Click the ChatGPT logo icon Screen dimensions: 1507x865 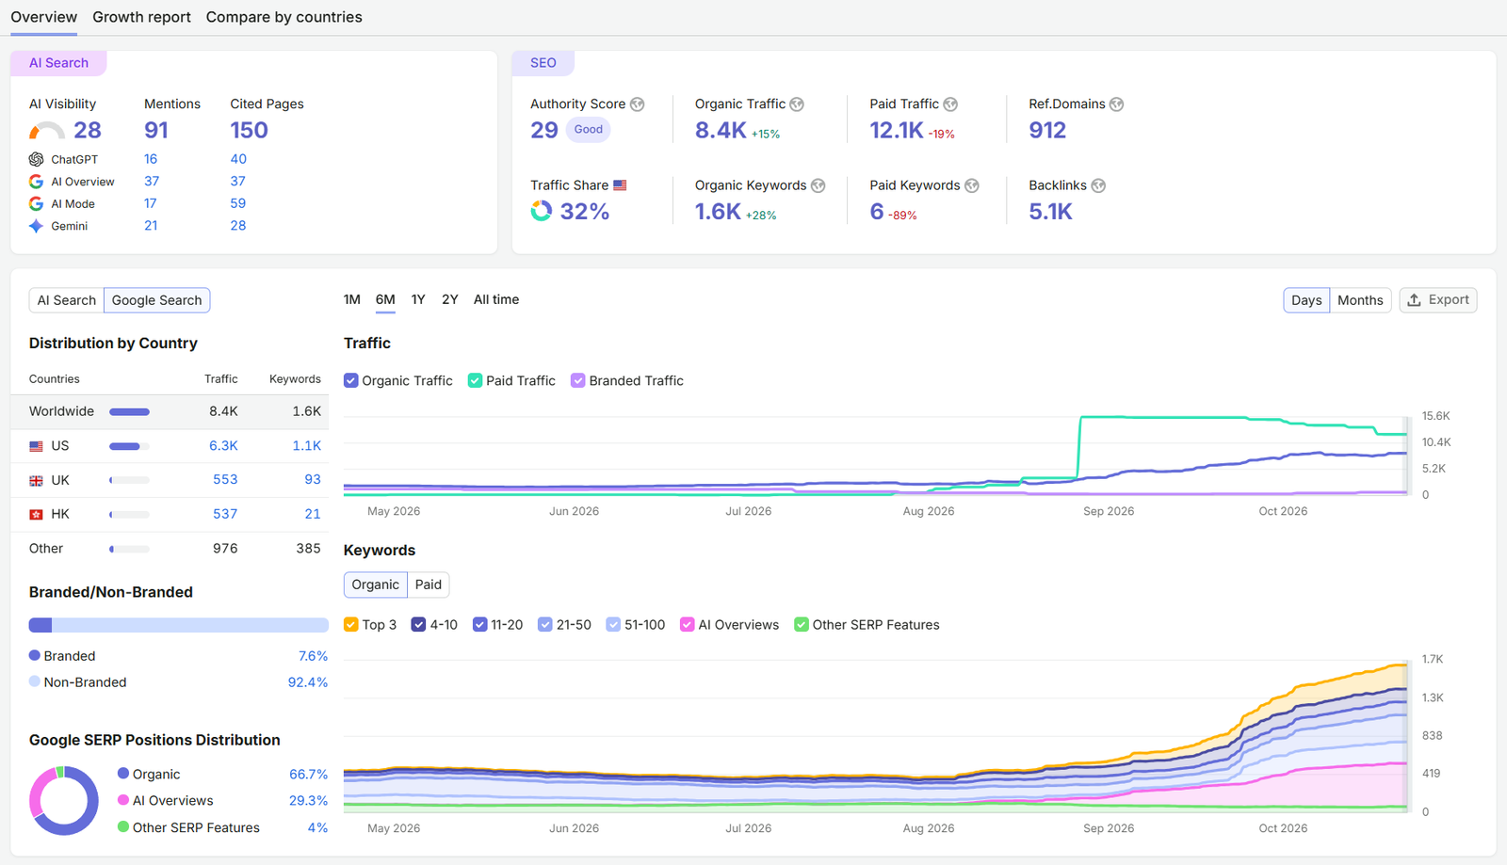tap(36, 159)
